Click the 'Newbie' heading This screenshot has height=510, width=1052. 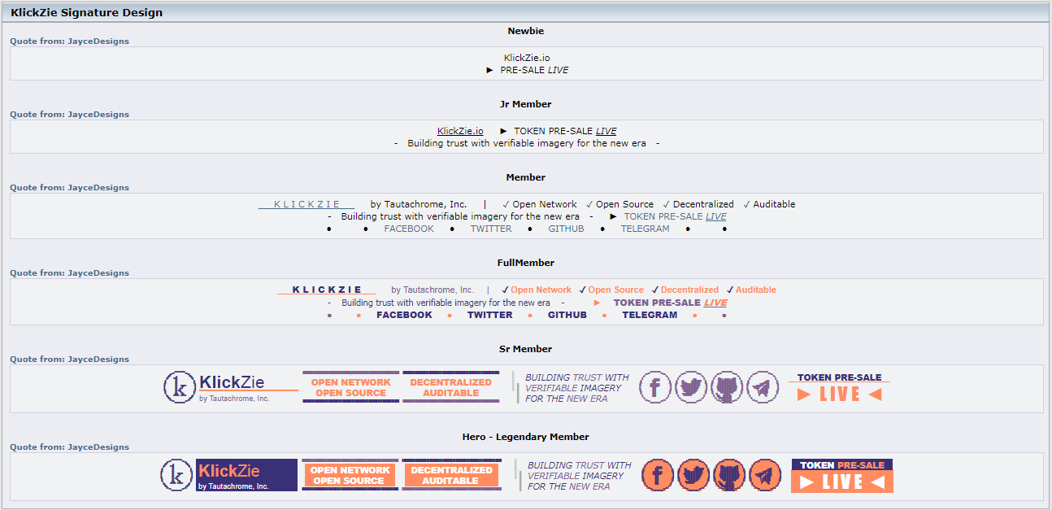[526, 31]
